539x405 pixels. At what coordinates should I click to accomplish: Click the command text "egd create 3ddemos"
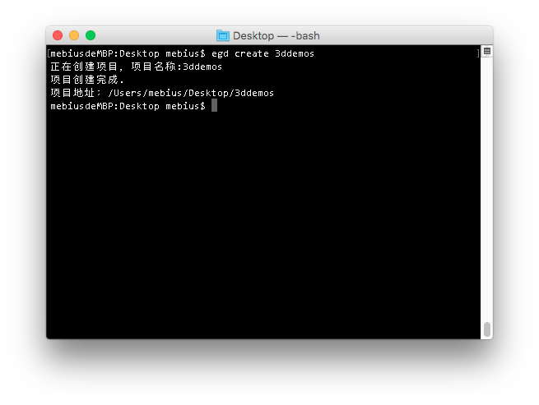pyautogui.click(x=263, y=53)
